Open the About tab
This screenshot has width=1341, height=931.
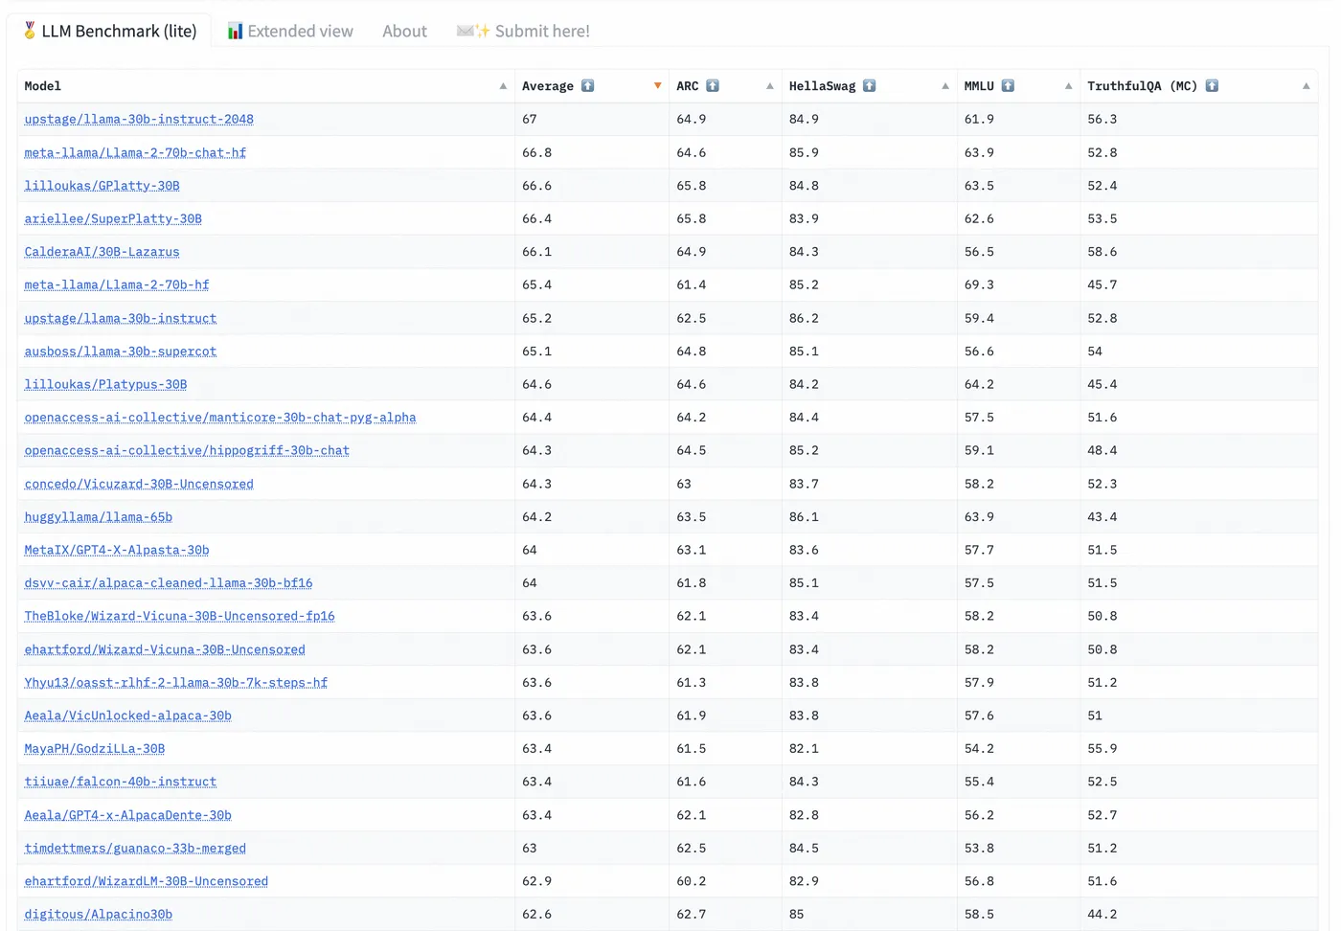pos(404,31)
